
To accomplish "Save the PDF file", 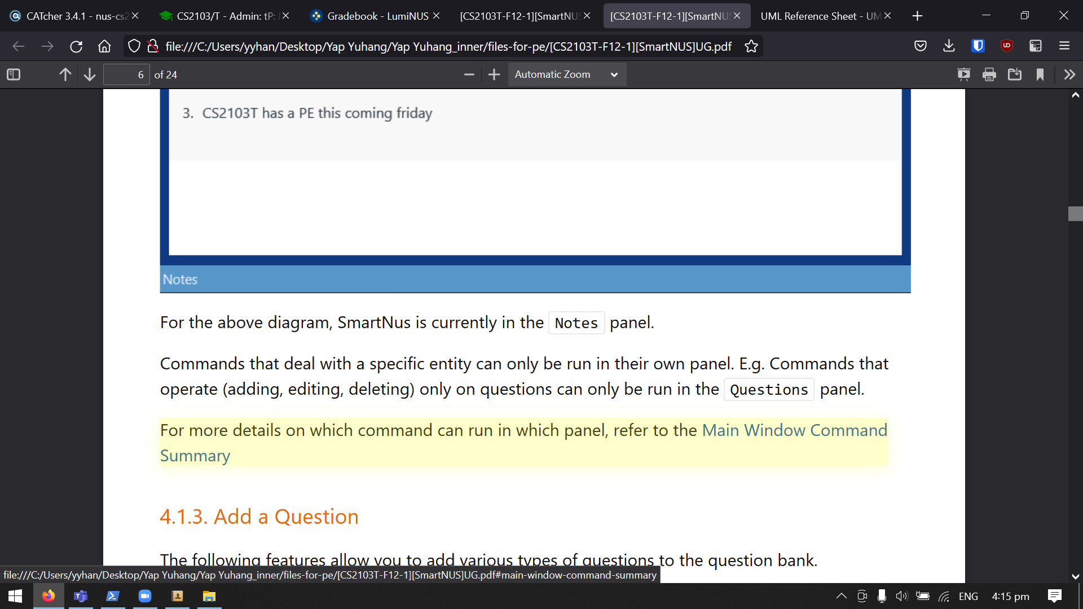I will point(1014,74).
